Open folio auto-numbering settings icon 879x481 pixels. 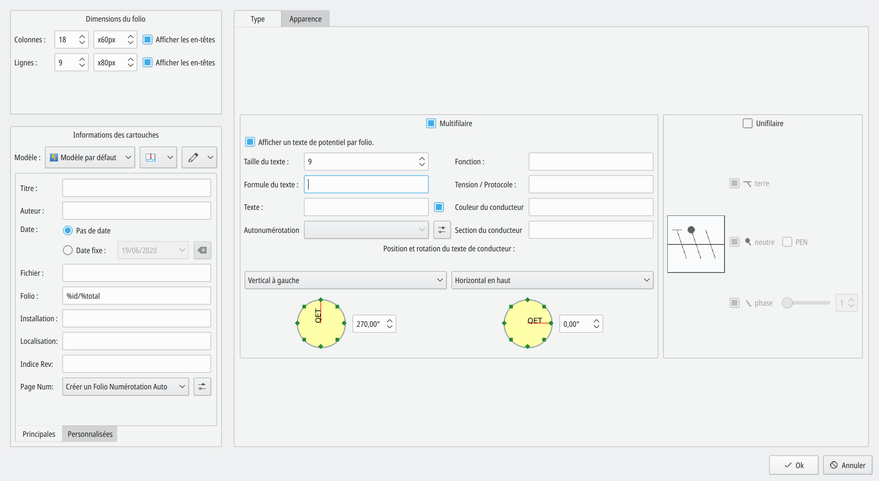(202, 387)
